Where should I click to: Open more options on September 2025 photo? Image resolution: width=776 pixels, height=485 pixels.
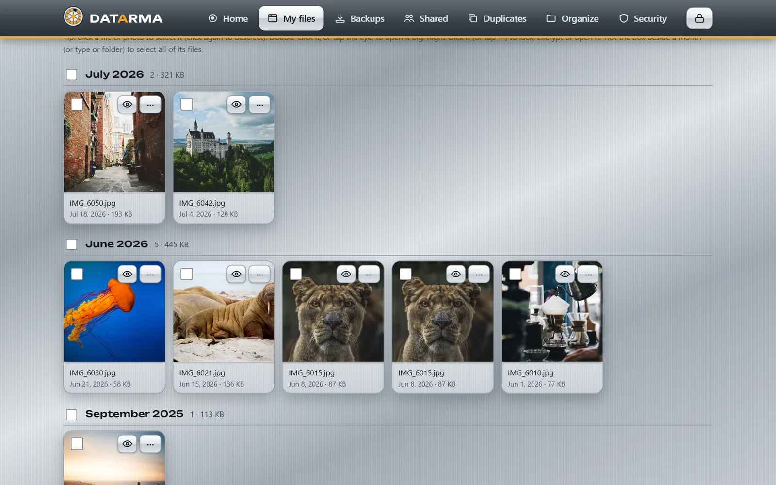click(x=150, y=444)
